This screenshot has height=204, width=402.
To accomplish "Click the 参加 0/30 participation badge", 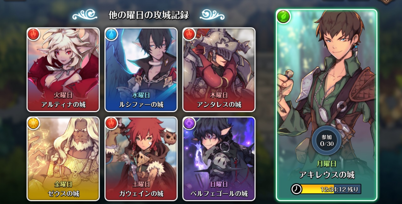I will click(x=327, y=141).
